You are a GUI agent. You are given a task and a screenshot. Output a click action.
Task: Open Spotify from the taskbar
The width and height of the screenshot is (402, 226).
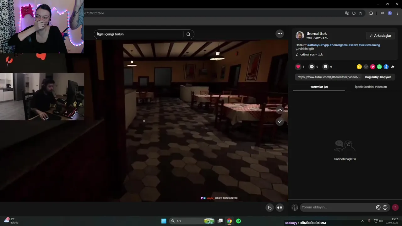238,221
